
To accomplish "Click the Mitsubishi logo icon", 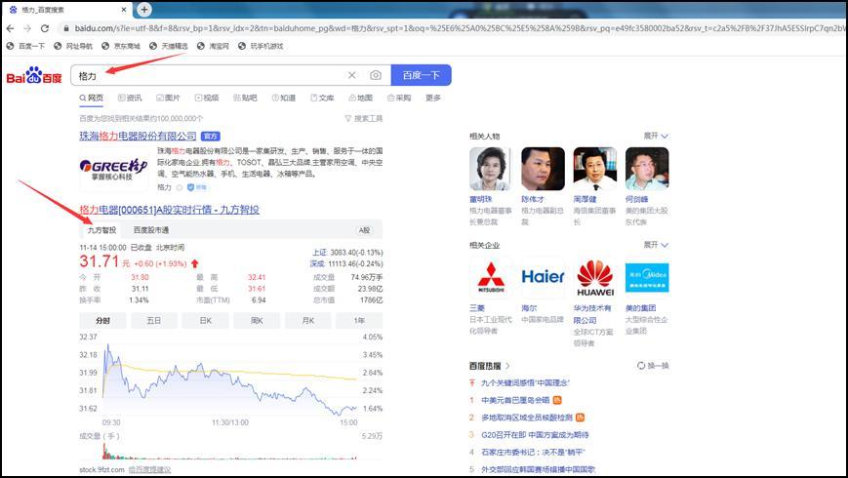I will pyautogui.click(x=491, y=278).
